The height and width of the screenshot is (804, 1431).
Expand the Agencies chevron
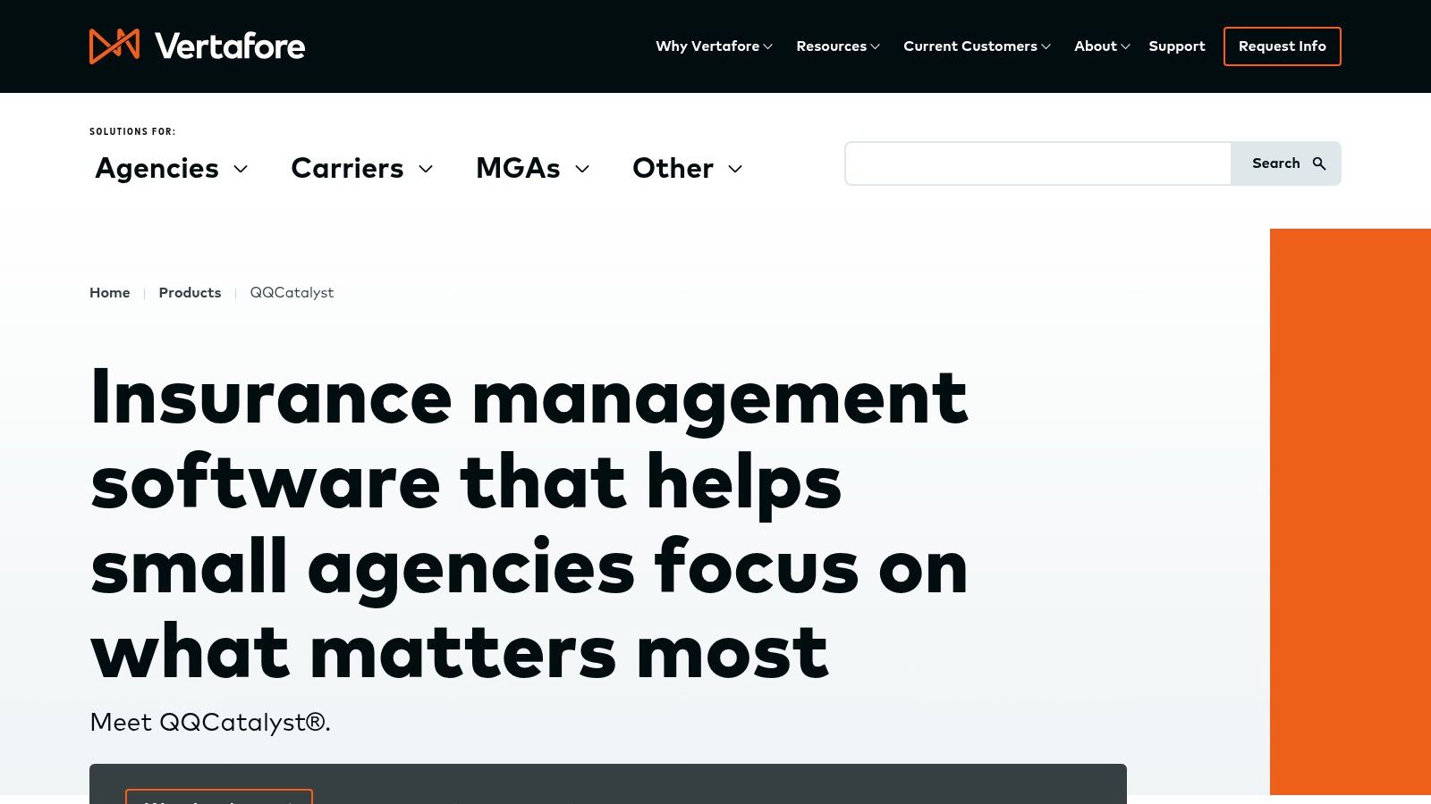click(x=241, y=169)
